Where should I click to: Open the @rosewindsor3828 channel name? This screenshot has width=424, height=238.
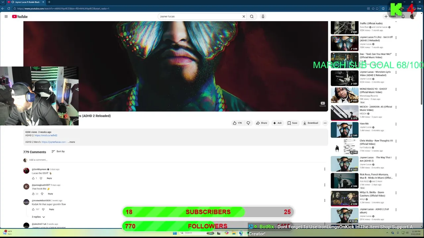point(41,201)
